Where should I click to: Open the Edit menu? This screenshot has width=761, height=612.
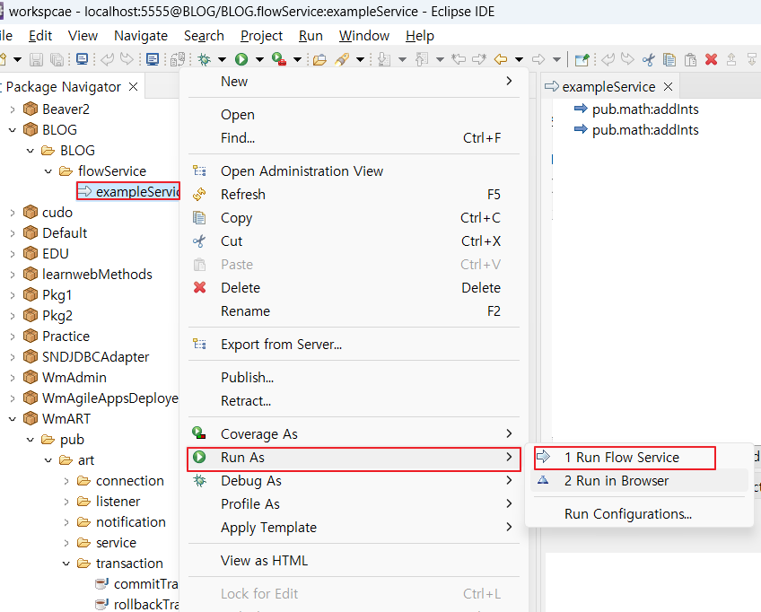coord(40,36)
